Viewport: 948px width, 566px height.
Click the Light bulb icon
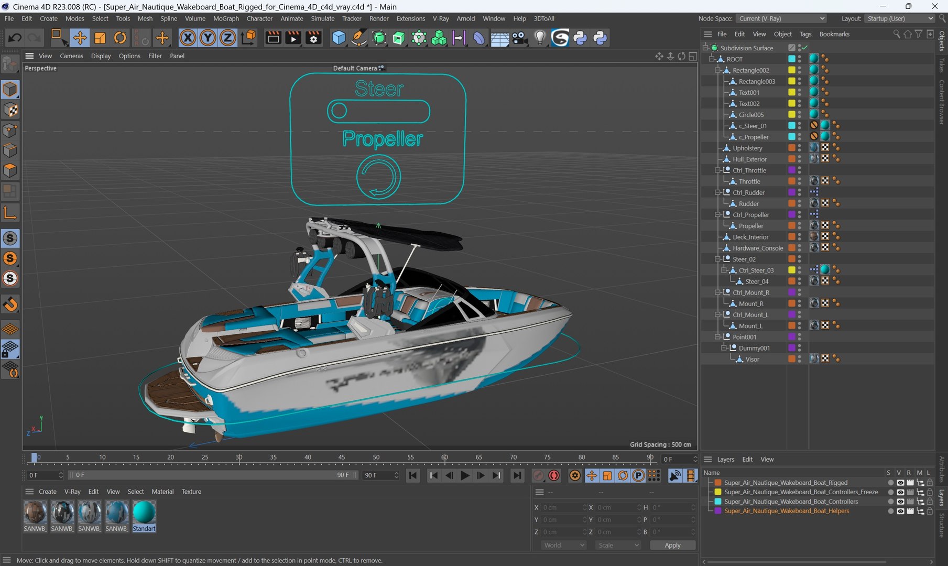click(x=540, y=38)
